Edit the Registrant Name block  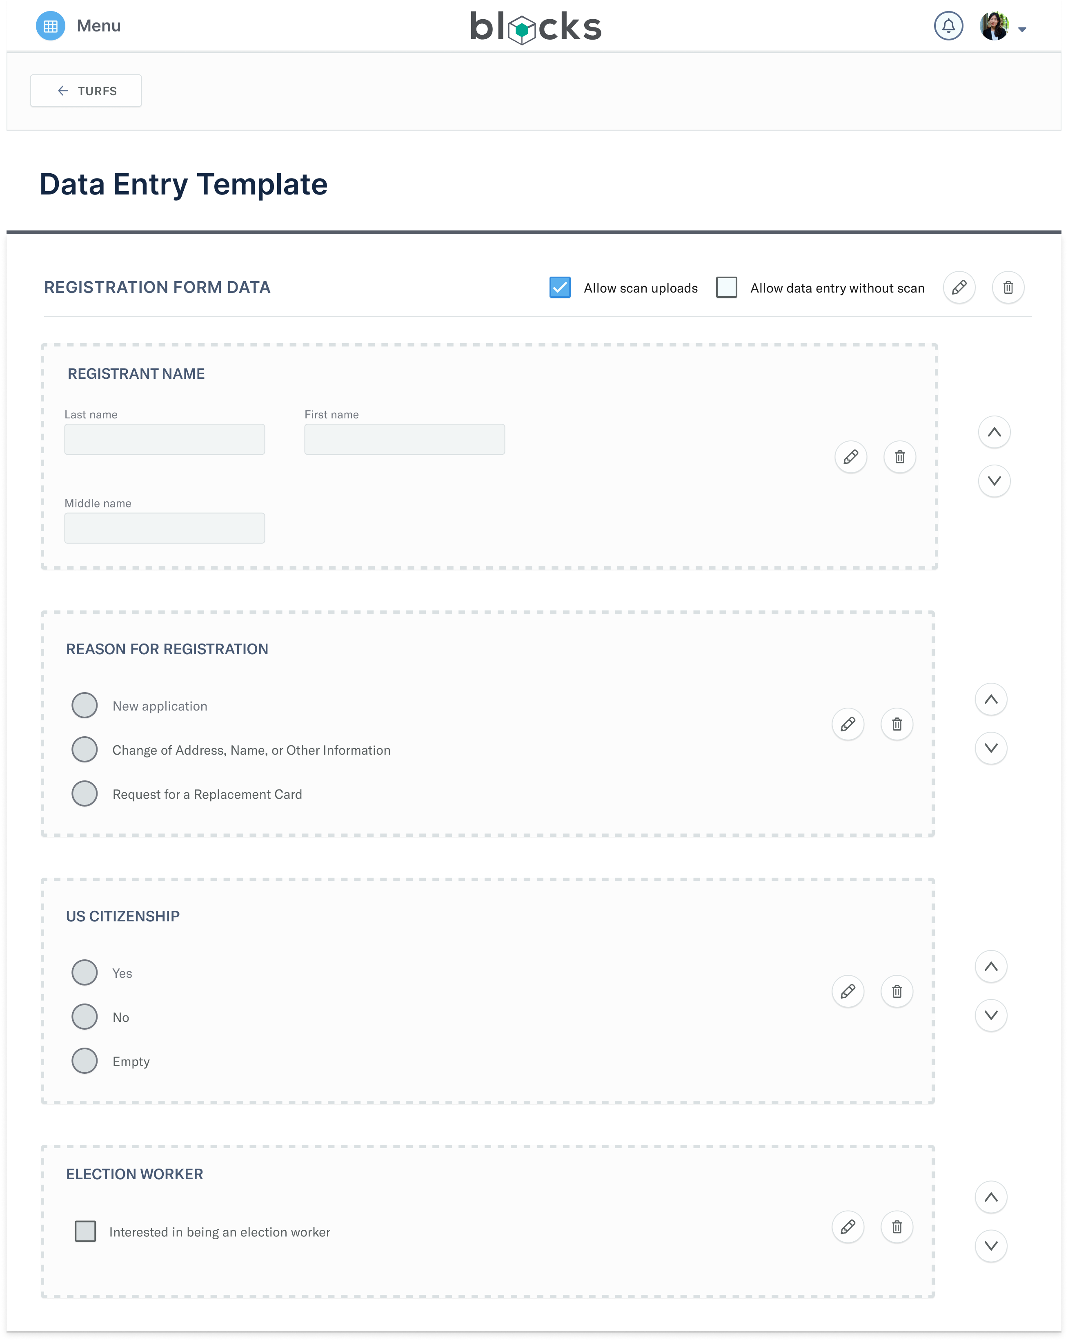850,457
